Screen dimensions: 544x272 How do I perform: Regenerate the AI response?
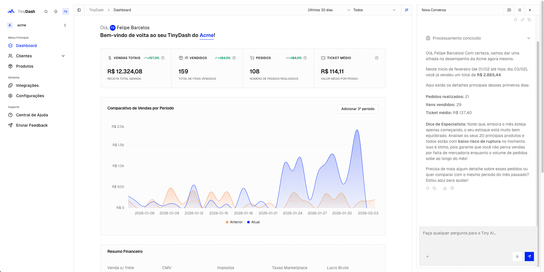[x=428, y=188]
